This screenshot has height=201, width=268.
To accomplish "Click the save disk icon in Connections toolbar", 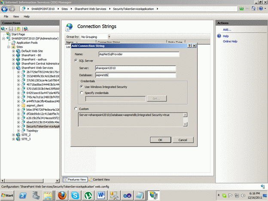I will point(11,29).
